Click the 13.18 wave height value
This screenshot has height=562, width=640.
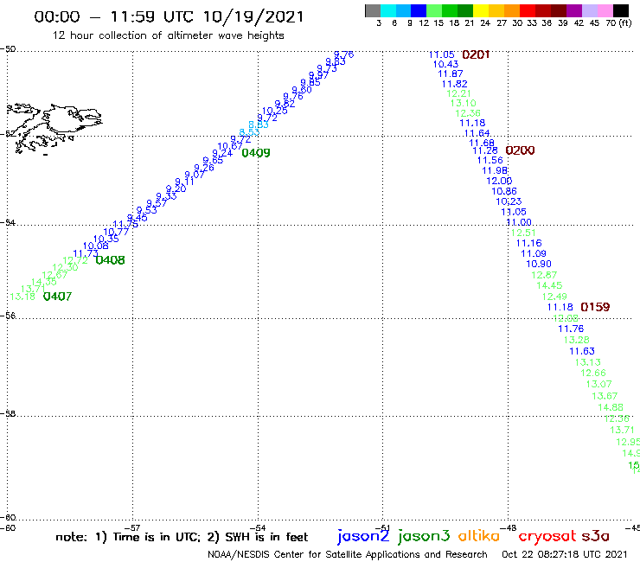(22, 297)
